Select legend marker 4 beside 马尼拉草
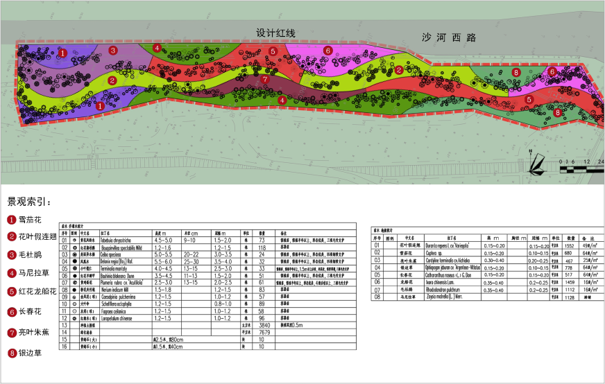The height and width of the screenshot is (384, 605). 12,273
